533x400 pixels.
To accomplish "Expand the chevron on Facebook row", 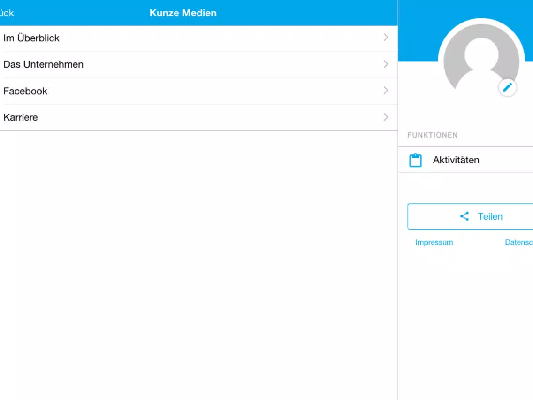I will pos(386,91).
